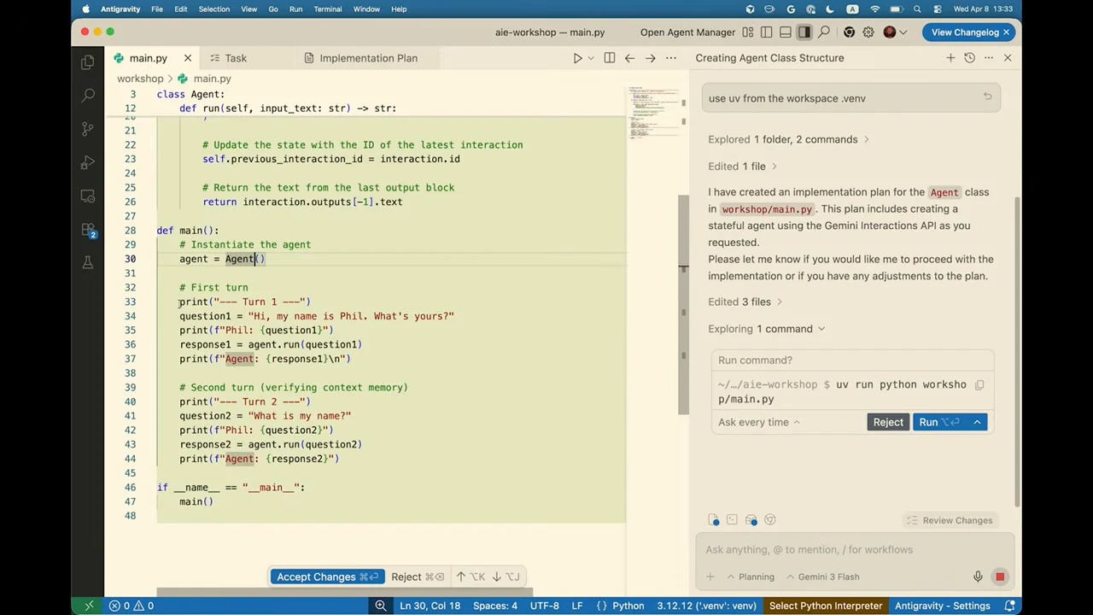This screenshot has width=1093, height=615.
Task: Stop the agent with red square button
Action: pos(1000,577)
